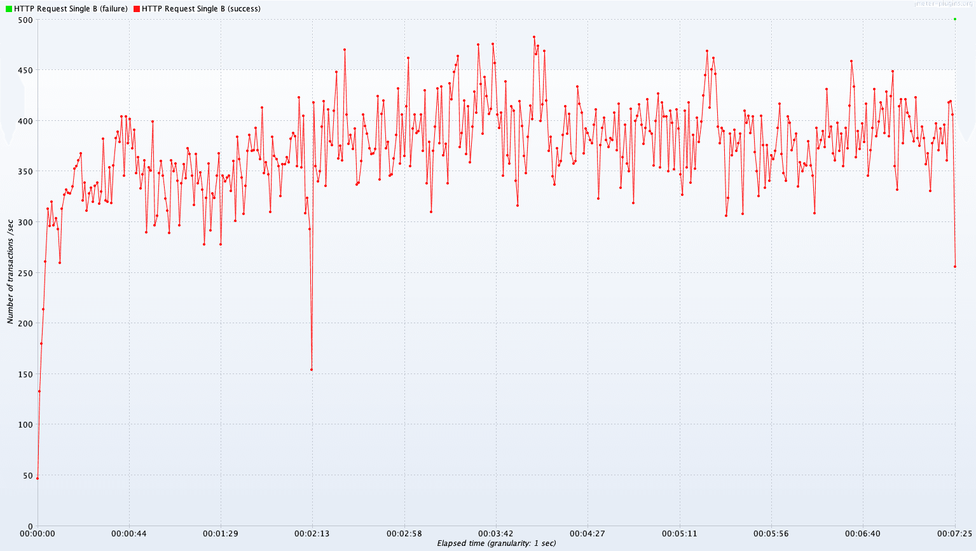This screenshot has height=551, width=976.
Task: Click the 50 value on y-axis
Action: pyautogui.click(x=27, y=476)
